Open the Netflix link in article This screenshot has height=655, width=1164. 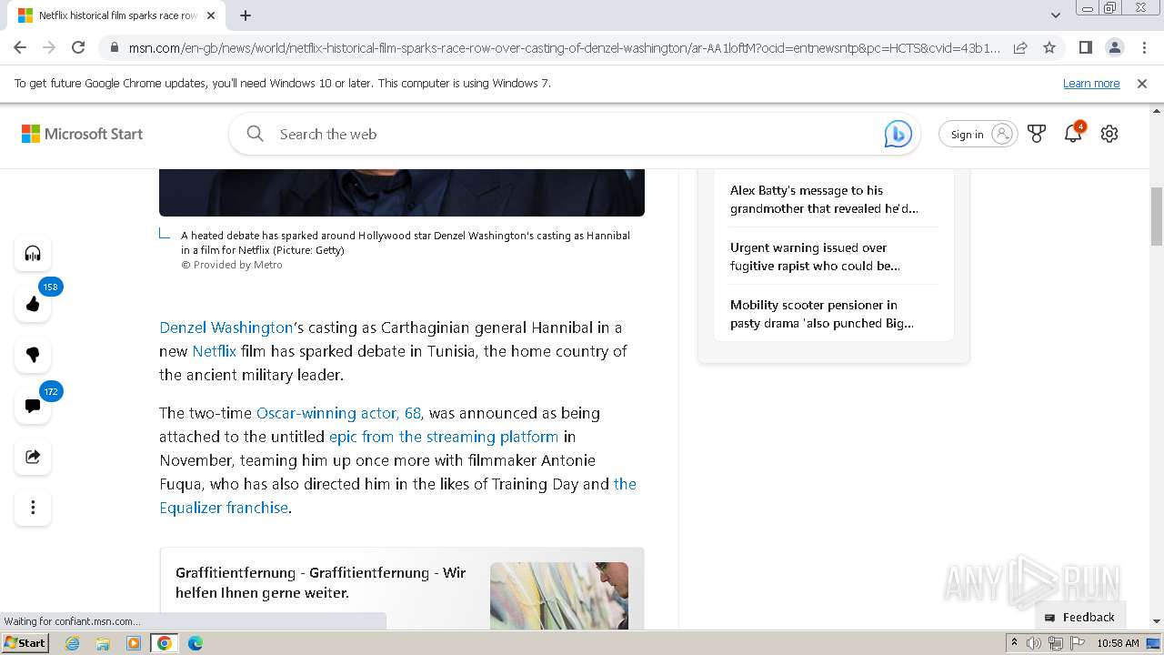tap(215, 351)
